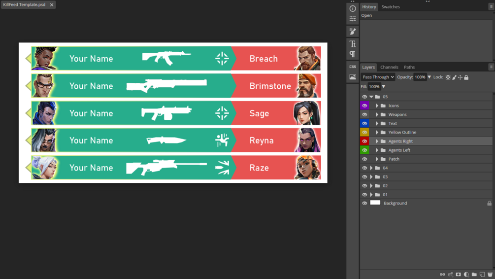This screenshot has height=279, width=495.
Task: Open the CSS panel icon
Action: [x=353, y=67]
